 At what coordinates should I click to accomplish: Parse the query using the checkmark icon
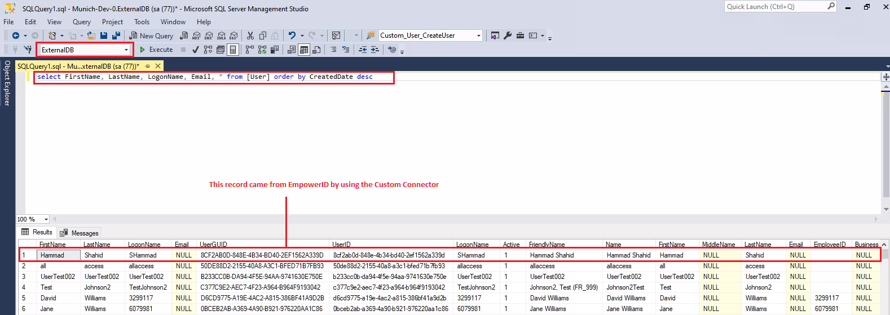click(196, 50)
